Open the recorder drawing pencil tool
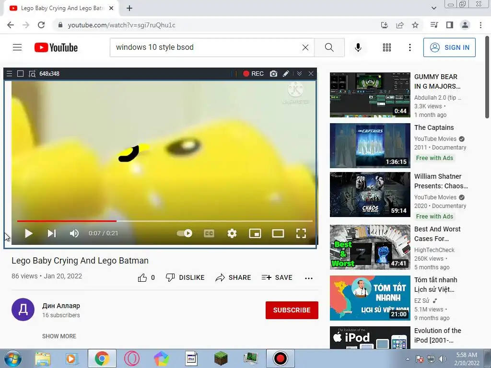491x368 pixels. [x=286, y=73]
